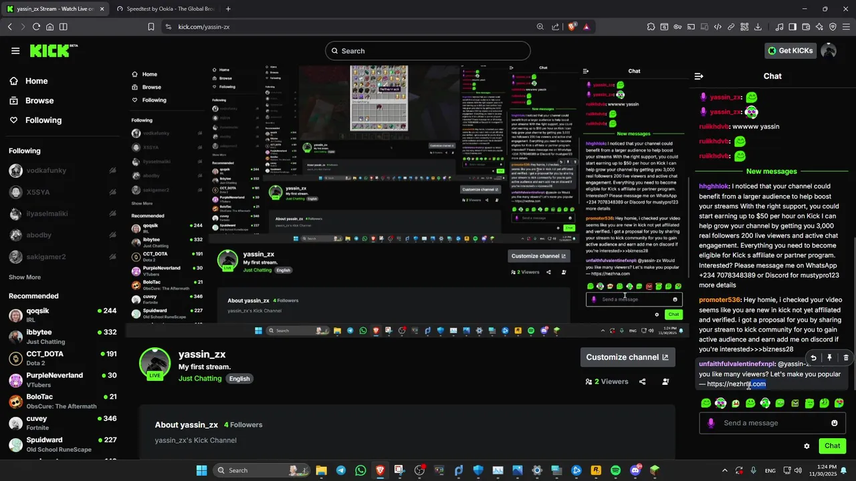The image size is (856, 481).
Task: Delete the hovered chat message
Action: pos(845,358)
